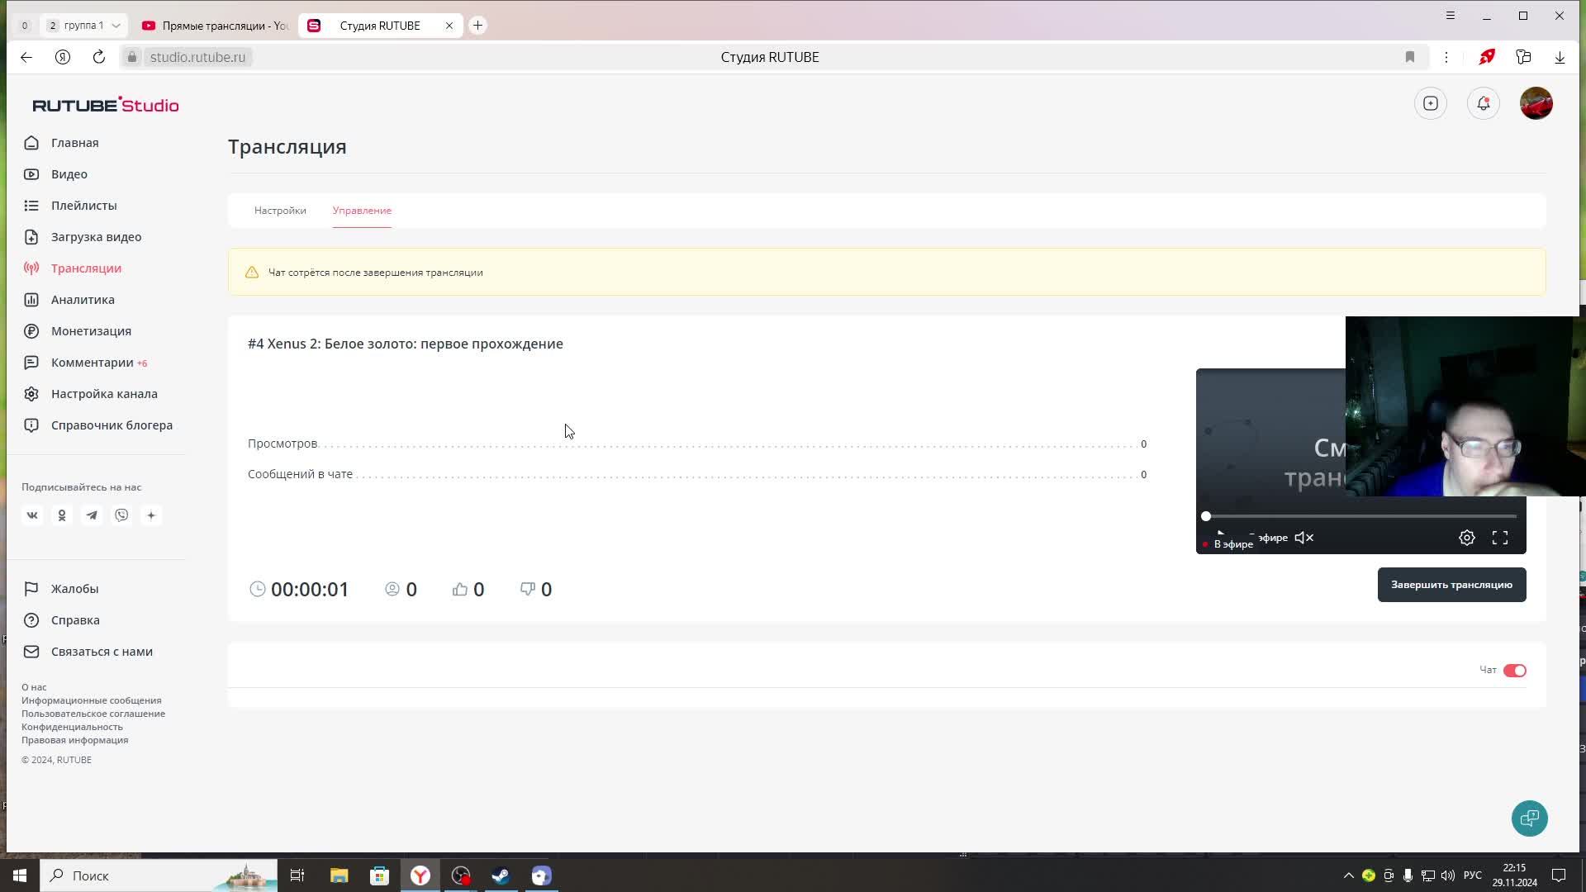Viewport: 1586px width, 892px height.
Task: Open Аналитика in the sidebar
Action: tap(83, 300)
